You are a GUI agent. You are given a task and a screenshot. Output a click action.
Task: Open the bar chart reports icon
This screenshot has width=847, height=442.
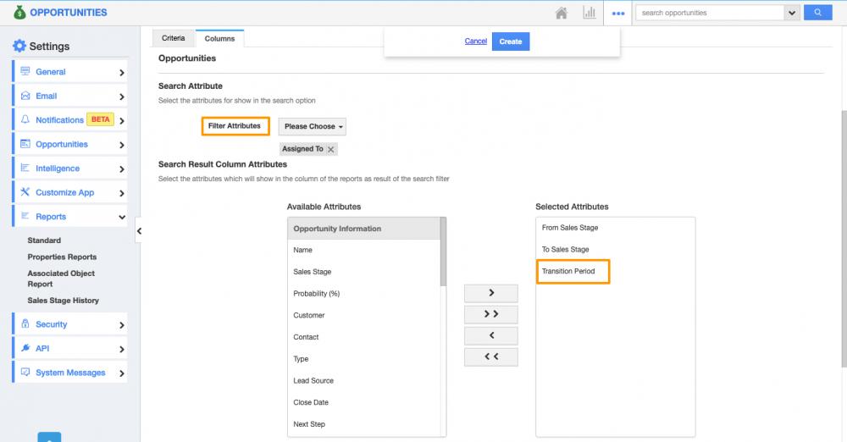point(589,14)
